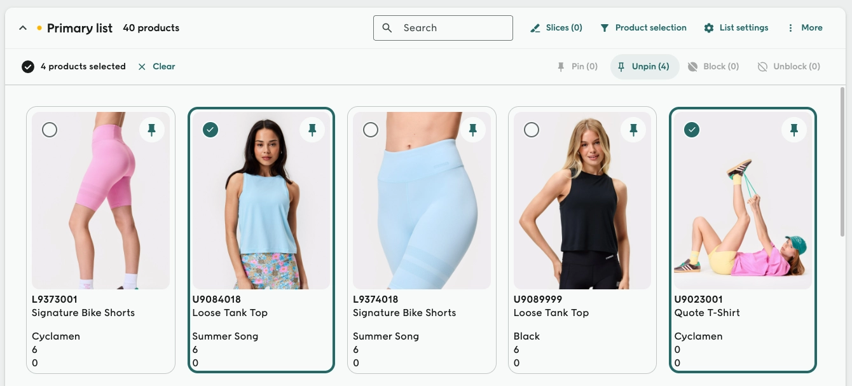
Task: Click pin icon on Black Loose Tank Top
Action: click(x=633, y=130)
